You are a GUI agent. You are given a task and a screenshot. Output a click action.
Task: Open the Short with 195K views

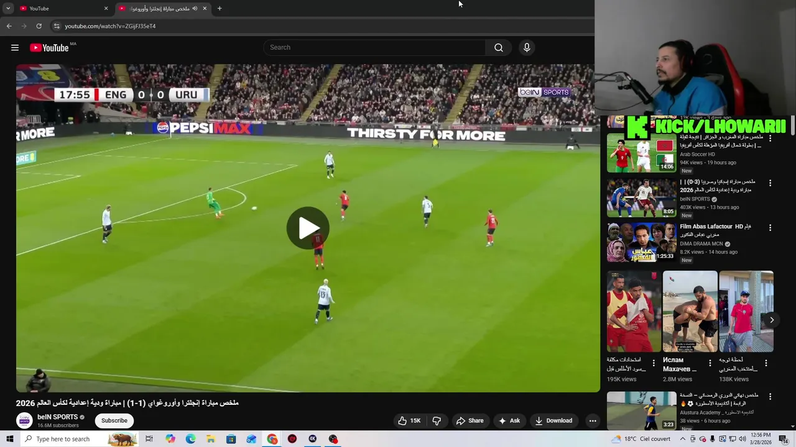tap(634, 312)
